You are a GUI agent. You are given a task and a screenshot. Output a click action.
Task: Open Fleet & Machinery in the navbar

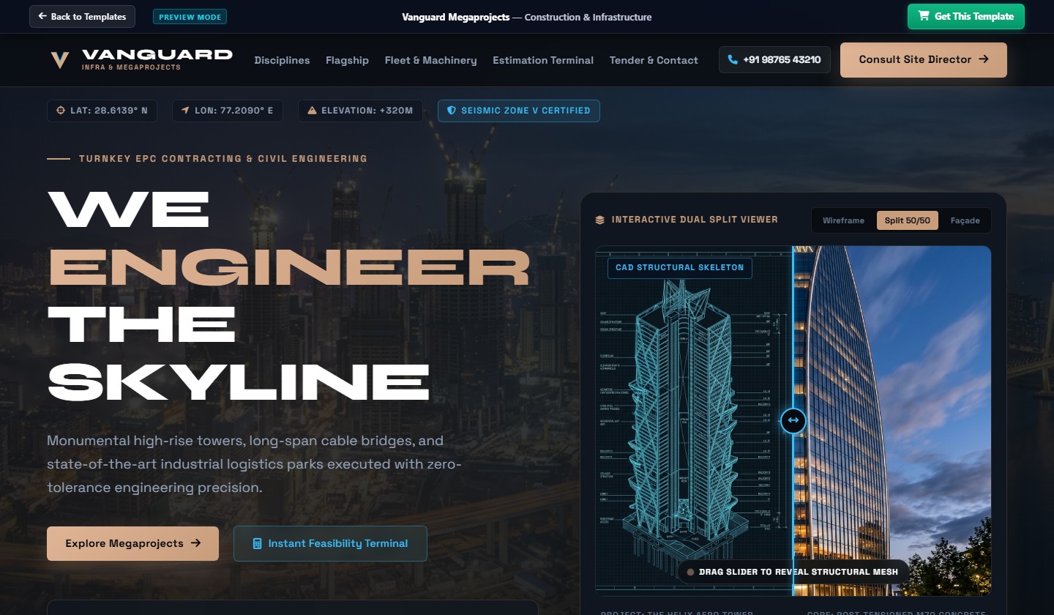point(430,60)
